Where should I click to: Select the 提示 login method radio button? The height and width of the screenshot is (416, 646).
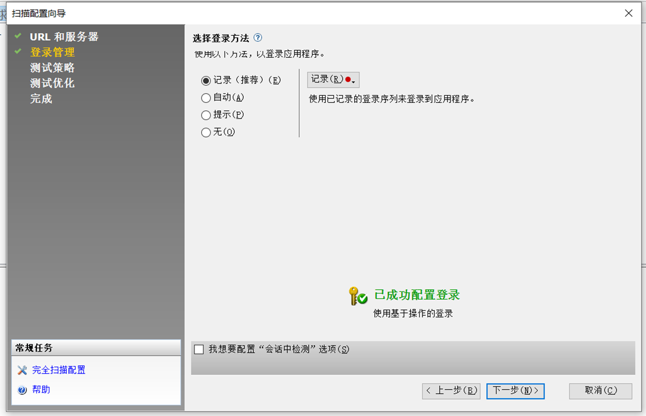click(206, 115)
